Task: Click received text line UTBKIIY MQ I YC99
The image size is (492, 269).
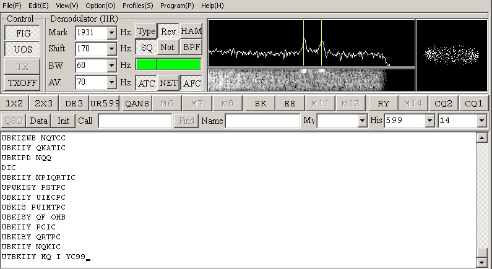Action: [43, 257]
